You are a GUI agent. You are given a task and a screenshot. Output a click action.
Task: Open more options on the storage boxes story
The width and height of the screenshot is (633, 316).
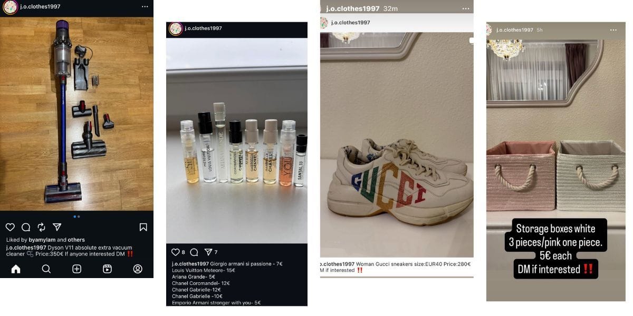click(x=613, y=30)
